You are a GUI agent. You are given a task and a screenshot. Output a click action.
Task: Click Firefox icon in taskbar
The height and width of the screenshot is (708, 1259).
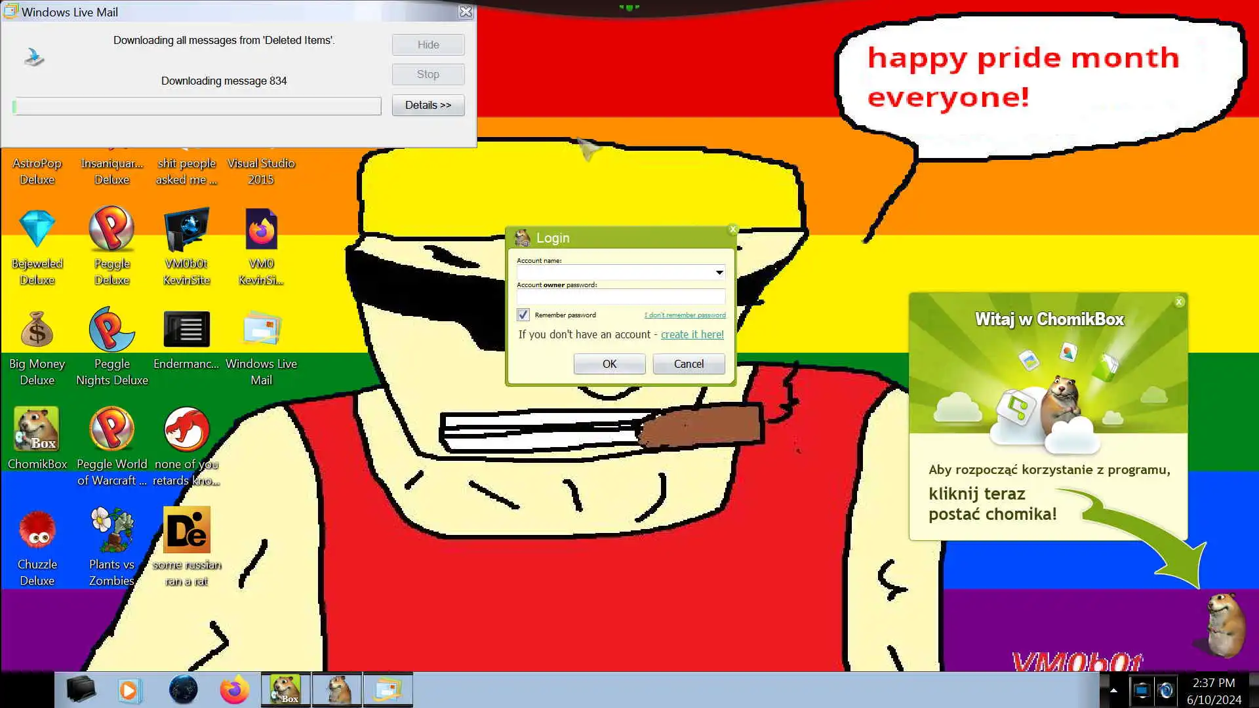[x=234, y=690]
